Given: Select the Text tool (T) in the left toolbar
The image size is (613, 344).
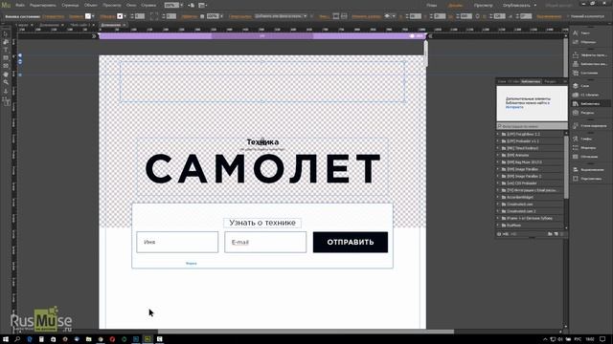Looking at the screenshot, I should [6, 50].
